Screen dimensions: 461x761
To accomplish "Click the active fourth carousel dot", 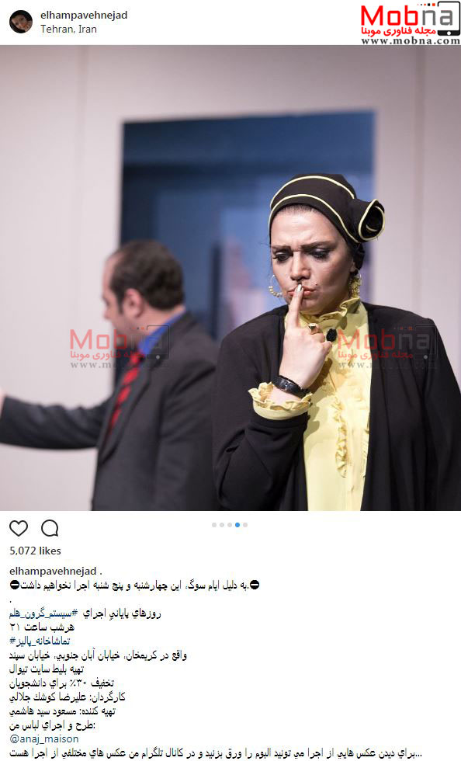I will [x=237, y=525].
